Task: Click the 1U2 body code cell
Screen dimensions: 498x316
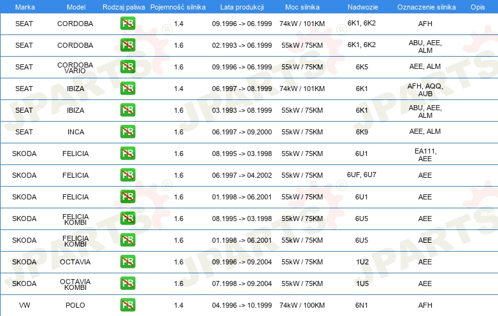Action: [362, 262]
